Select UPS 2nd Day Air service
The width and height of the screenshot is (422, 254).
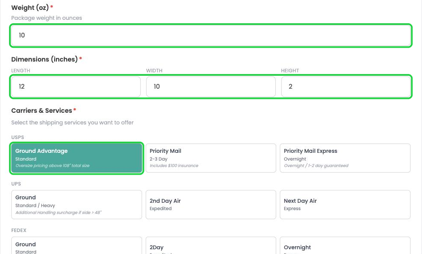(x=211, y=205)
